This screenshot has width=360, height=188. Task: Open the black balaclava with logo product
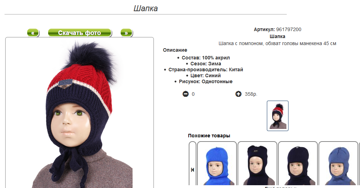(x=257, y=164)
